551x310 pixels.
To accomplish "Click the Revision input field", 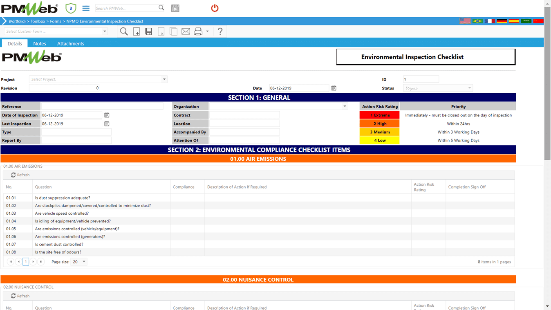I will tap(64, 88).
